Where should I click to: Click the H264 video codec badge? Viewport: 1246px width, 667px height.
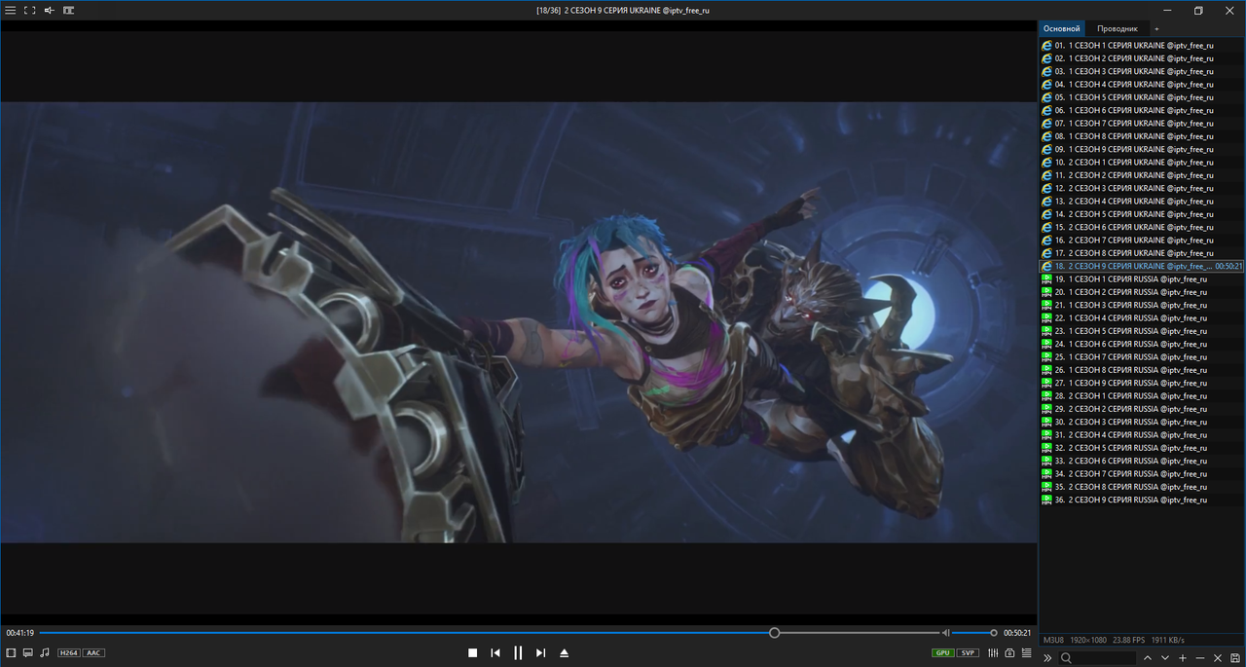pyautogui.click(x=68, y=652)
